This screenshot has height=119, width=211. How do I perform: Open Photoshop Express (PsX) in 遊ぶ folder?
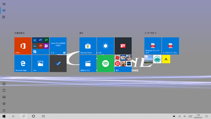coord(129,63)
